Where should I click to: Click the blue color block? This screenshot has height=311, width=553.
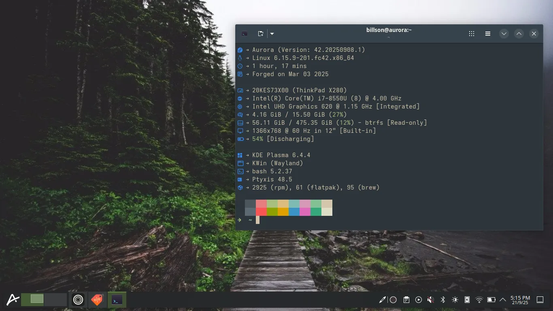pos(294,212)
